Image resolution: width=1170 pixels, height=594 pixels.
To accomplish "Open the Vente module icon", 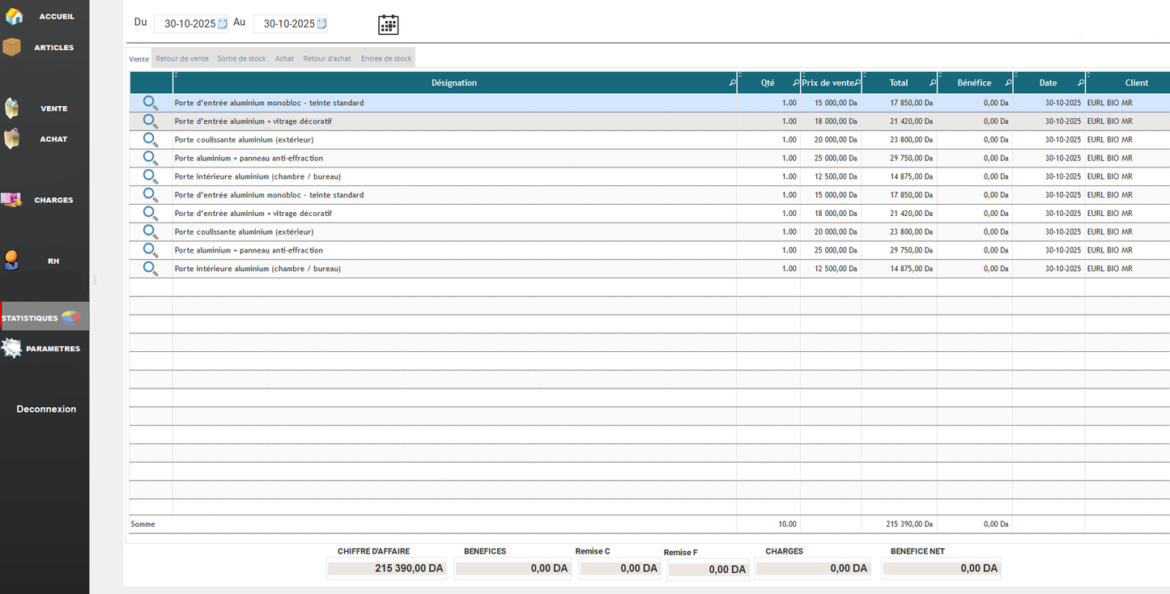I will point(12,107).
